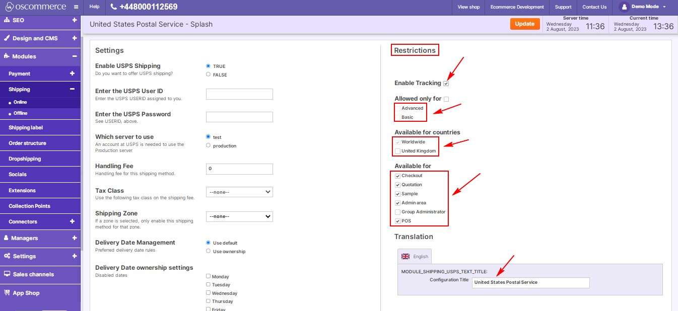Choose Use ownership delivery date rule
The image size is (678, 311).
(x=209, y=251)
